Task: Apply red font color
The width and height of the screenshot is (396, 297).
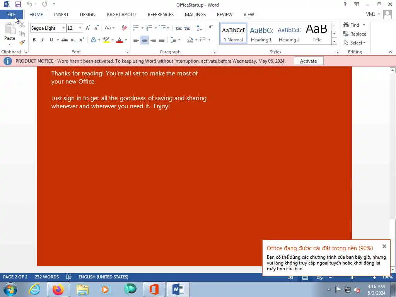Action: [x=120, y=40]
